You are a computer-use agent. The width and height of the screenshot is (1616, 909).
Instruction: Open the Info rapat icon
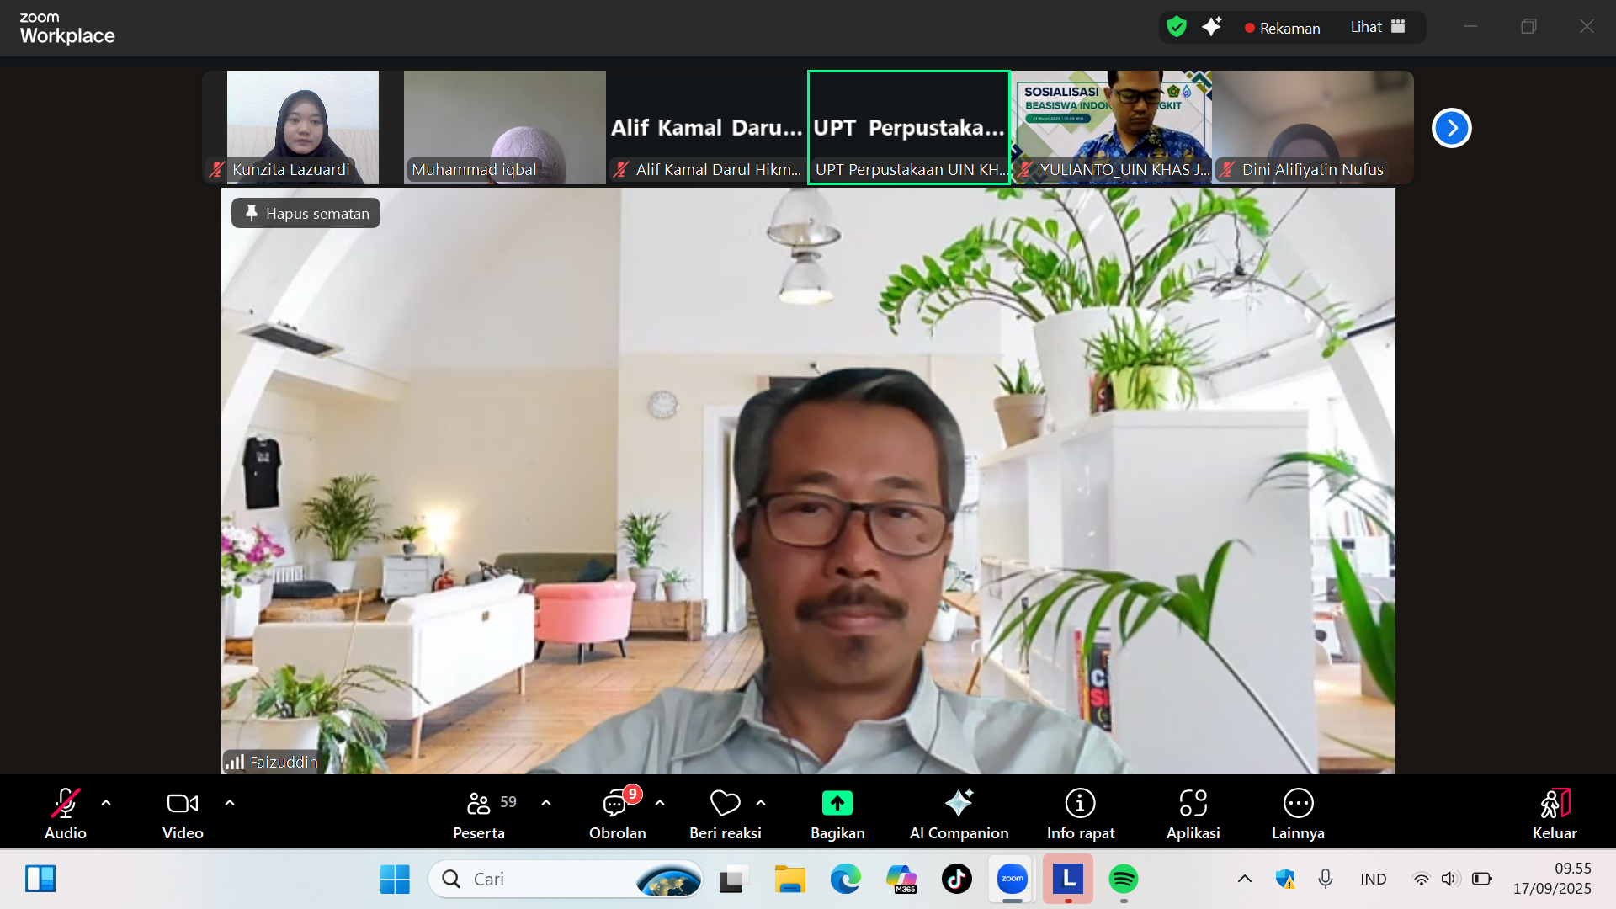tap(1080, 804)
